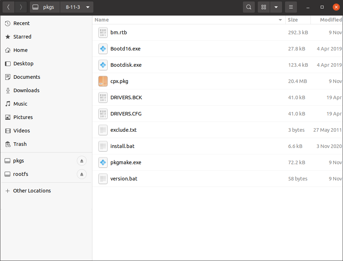Select the version.bat file
The width and height of the screenshot is (343, 261).
(x=124, y=179)
